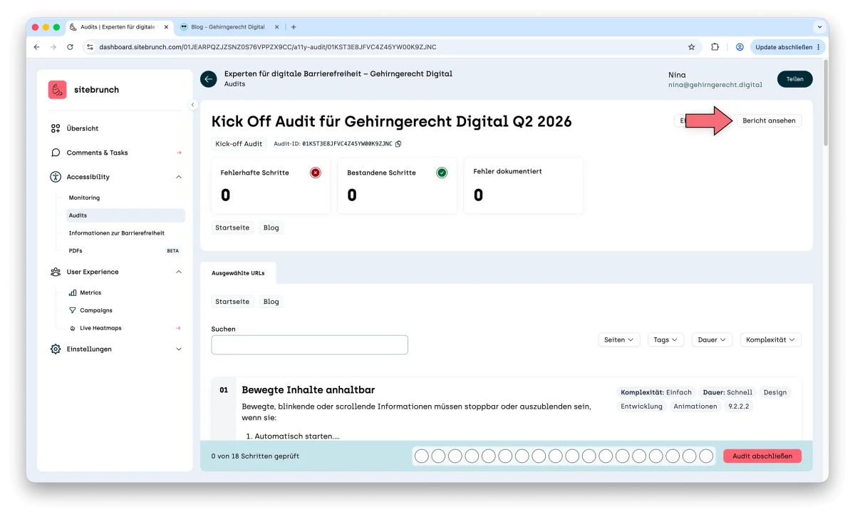Click Startseite tag below the statistics cards
The width and height of the screenshot is (855, 517).
coord(232,227)
